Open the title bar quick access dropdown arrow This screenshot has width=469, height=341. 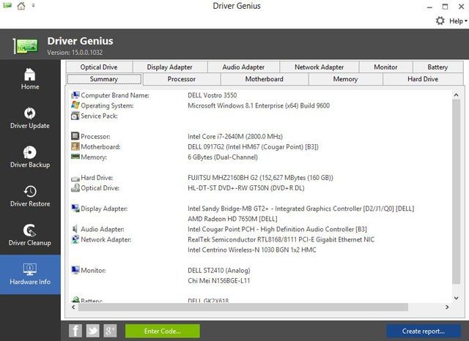pyautogui.click(x=33, y=5)
